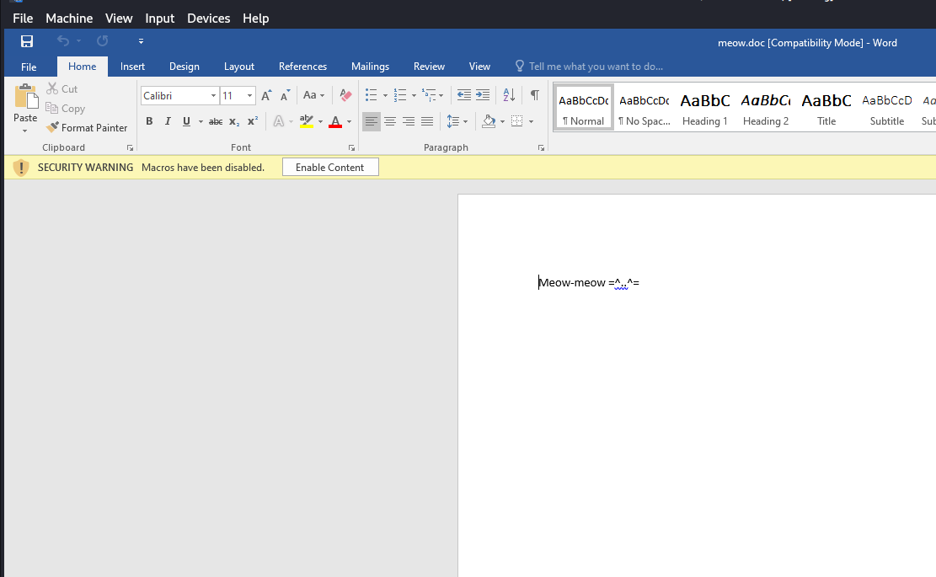Switch to the Review tab
Image resolution: width=936 pixels, height=577 pixels.
pos(429,67)
